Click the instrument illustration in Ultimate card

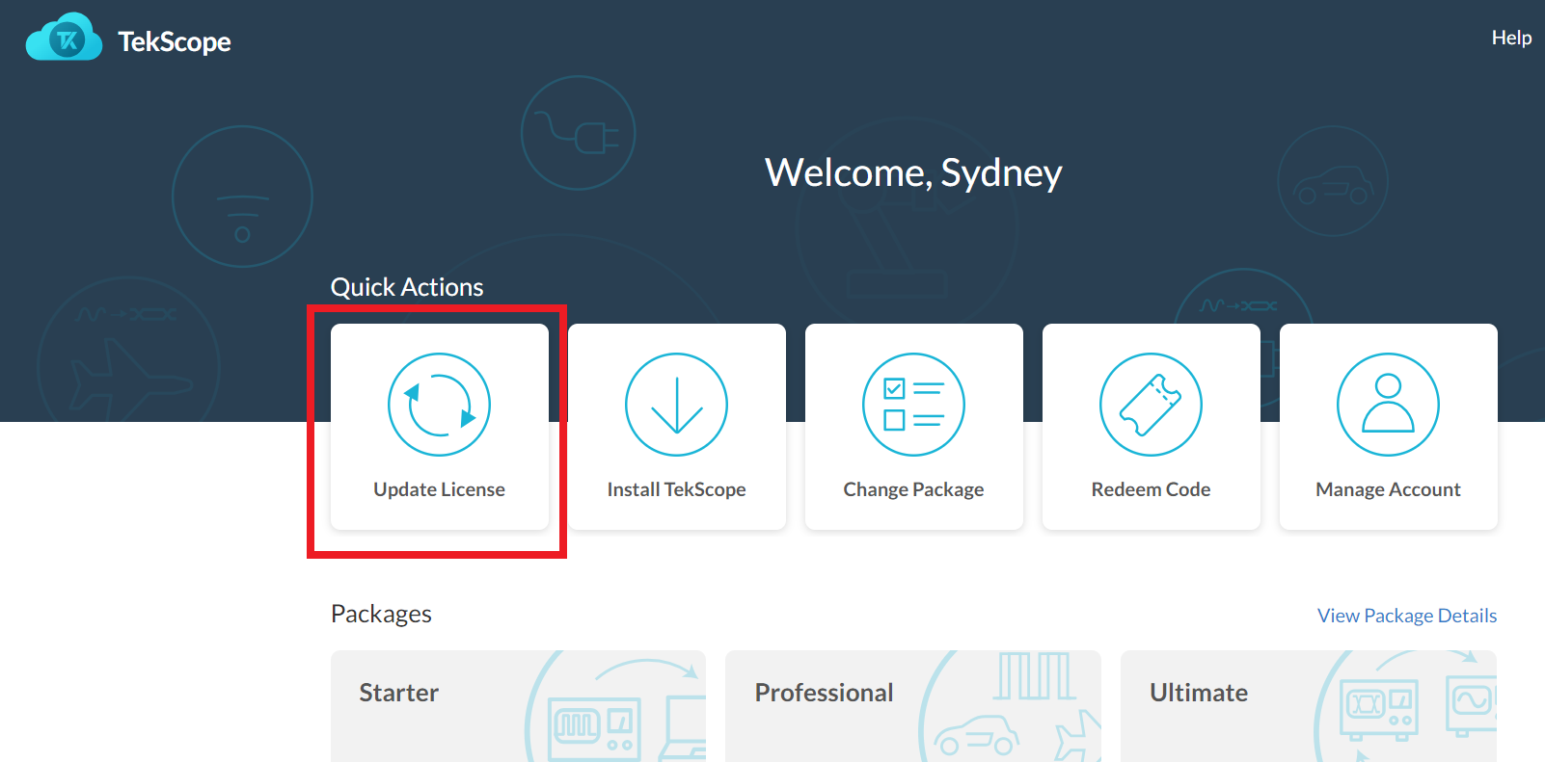point(1380,710)
